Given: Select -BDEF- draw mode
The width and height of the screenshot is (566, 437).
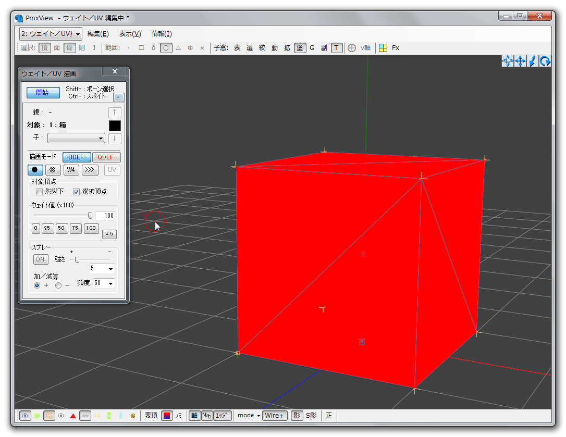Looking at the screenshot, I should 77,157.
